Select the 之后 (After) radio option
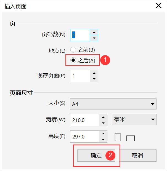The width and height of the screenshot is (167, 171). click(x=73, y=61)
